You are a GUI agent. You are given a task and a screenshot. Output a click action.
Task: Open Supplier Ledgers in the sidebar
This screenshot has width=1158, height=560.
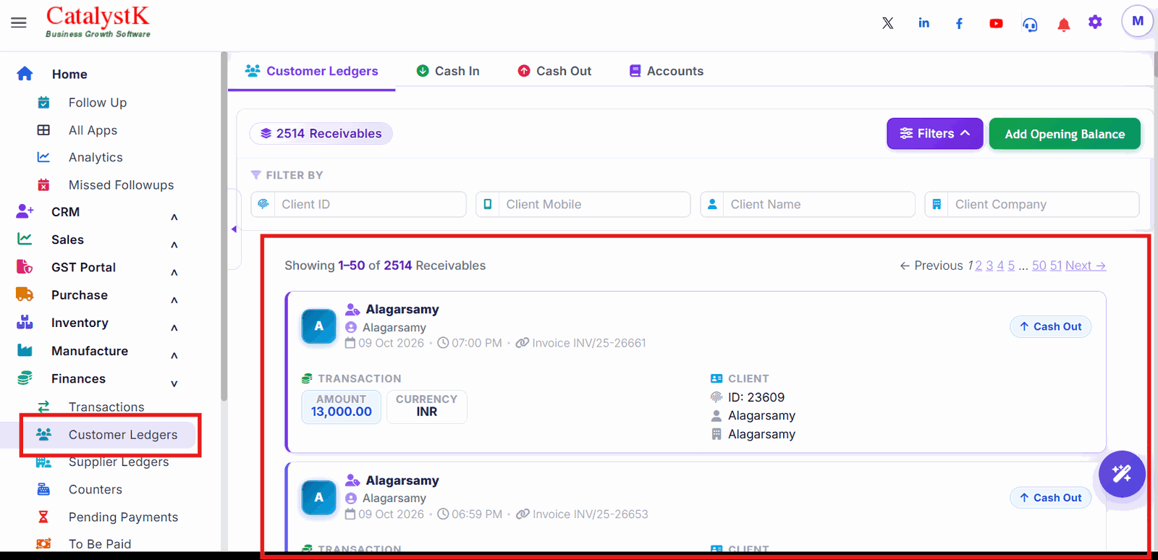119,462
